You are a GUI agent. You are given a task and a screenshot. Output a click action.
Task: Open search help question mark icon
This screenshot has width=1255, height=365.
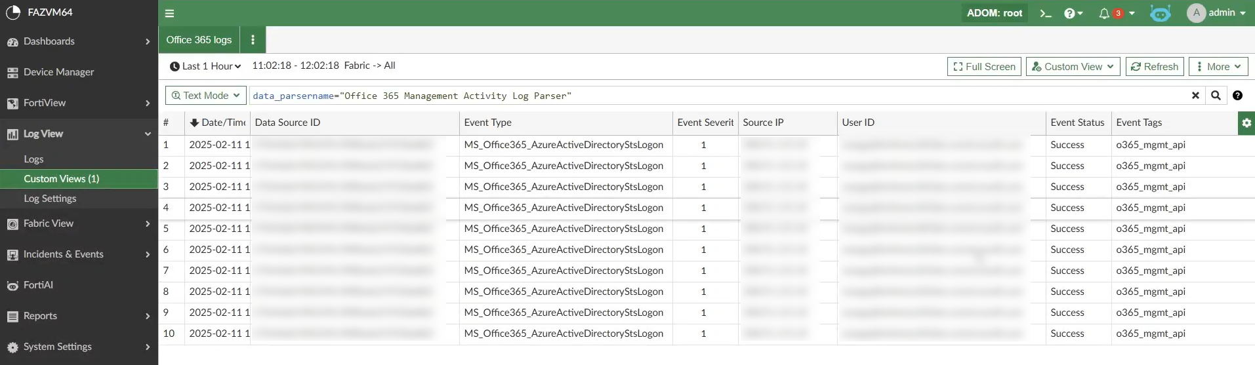pyautogui.click(x=1237, y=96)
